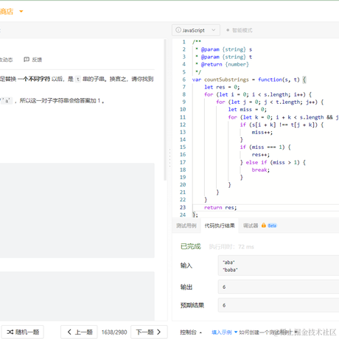
Task: Click the orange lock icon by 调试器
Action: click(x=264, y=226)
